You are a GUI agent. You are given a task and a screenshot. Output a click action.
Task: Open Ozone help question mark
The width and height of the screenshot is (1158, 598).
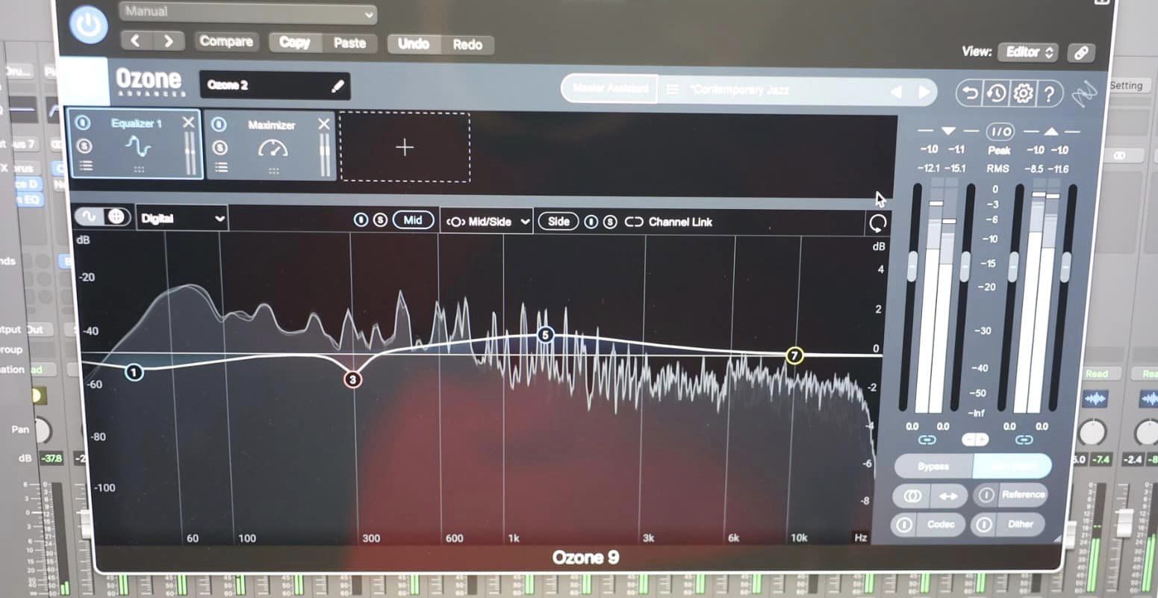tap(1050, 94)
